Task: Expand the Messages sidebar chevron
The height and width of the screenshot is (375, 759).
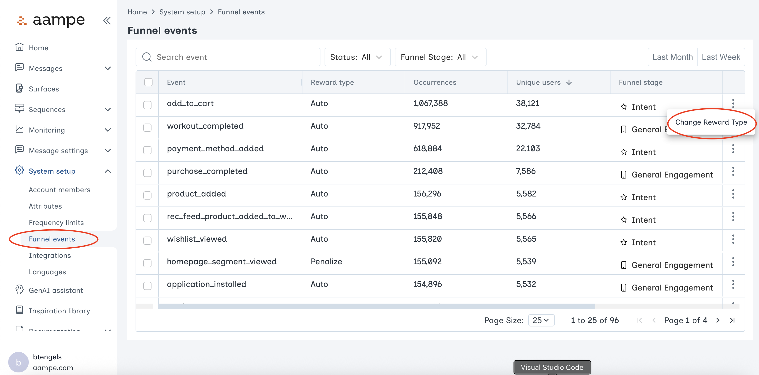Action: (108, 68)
